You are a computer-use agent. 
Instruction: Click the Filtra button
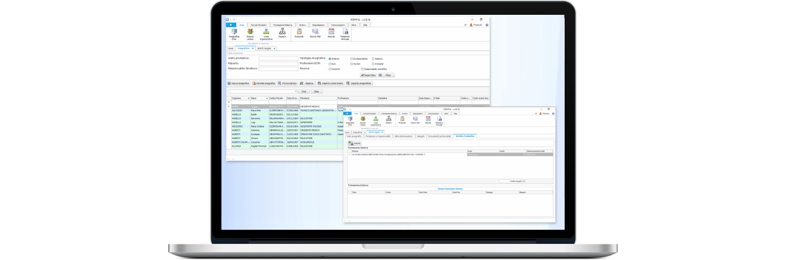(386, 75)
